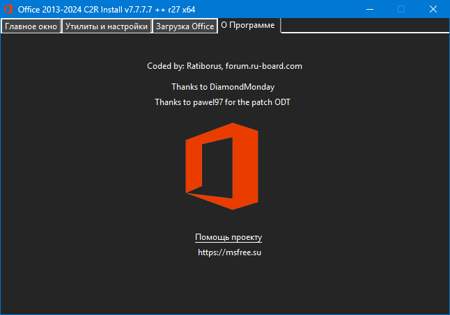Open the Утилиты и настройки tab
Image resolution: width=450 pixels, height=315 pixels.
107,26
